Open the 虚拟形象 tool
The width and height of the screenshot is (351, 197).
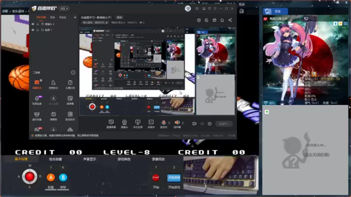(37, 116)
